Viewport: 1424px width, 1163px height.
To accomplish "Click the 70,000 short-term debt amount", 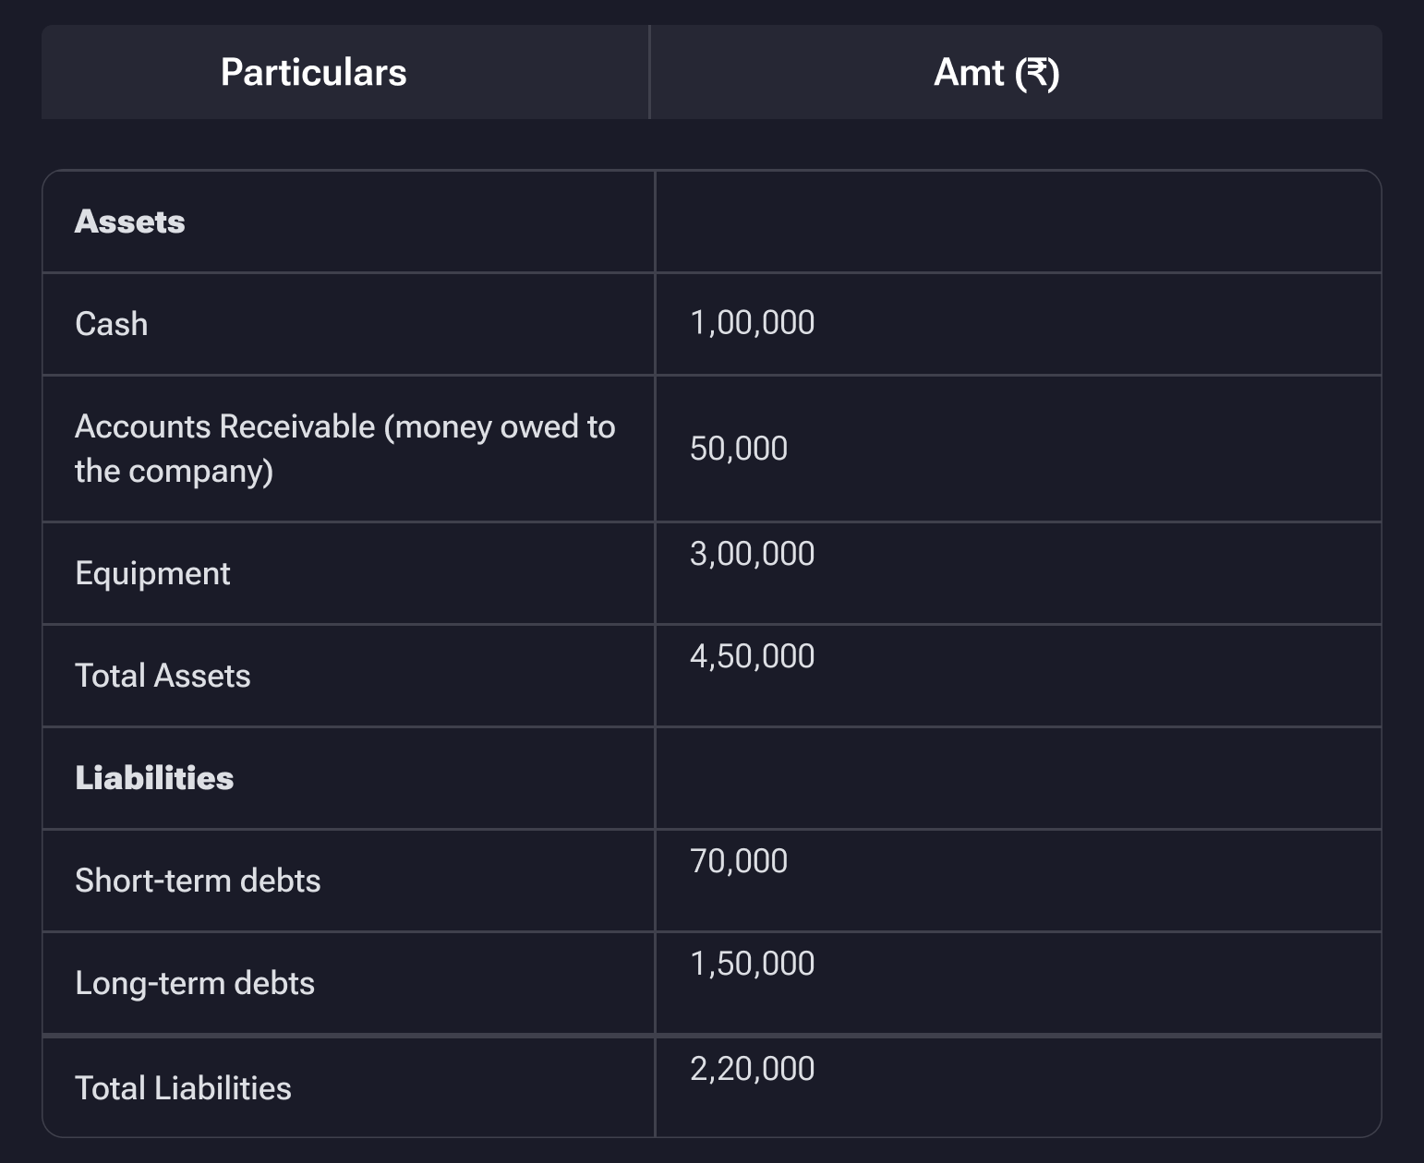I will click(x=737, y=860).
